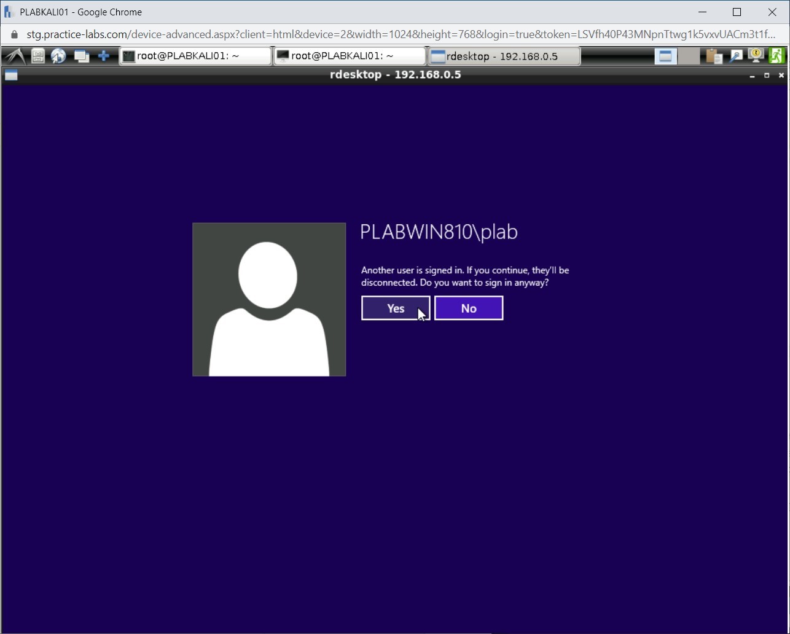Image resolution: width=790 pixels, height=634 pixels.
Task: Click the magnifier search tray icon
Action: point(735,57)
